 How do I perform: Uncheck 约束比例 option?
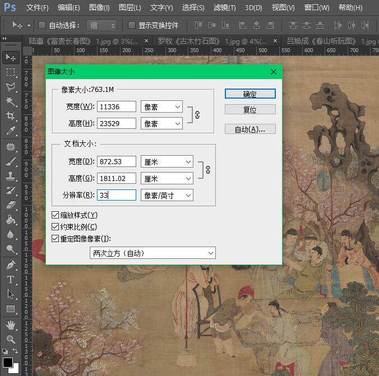pos(55,226)
